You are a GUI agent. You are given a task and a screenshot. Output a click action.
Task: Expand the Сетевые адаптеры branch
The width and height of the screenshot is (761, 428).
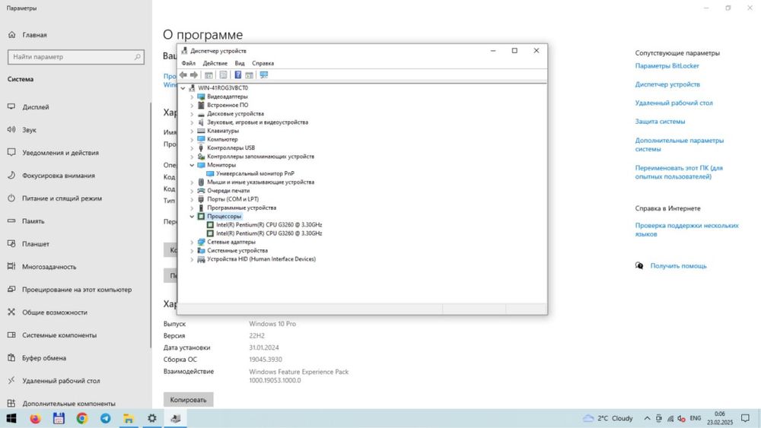pyautogui.click(x=192, y=243)
